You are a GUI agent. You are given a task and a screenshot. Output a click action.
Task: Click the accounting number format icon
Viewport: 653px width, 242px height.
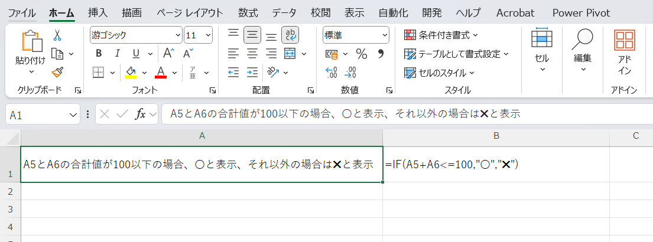(332, 54)
